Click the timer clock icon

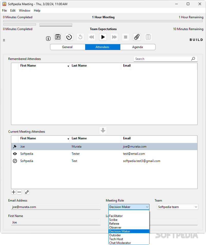tap(69, 37)
